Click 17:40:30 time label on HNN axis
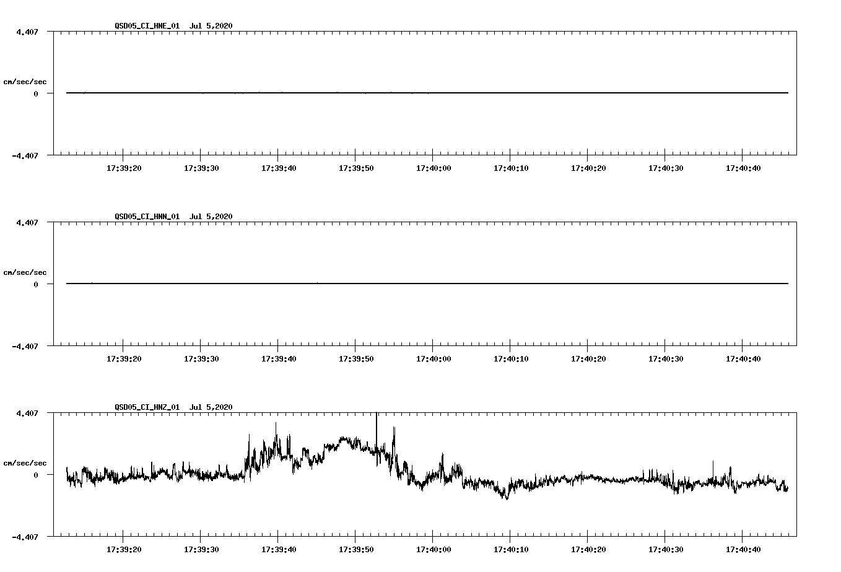The width and height of the screenshot is (841, 572). pos(666,358)
